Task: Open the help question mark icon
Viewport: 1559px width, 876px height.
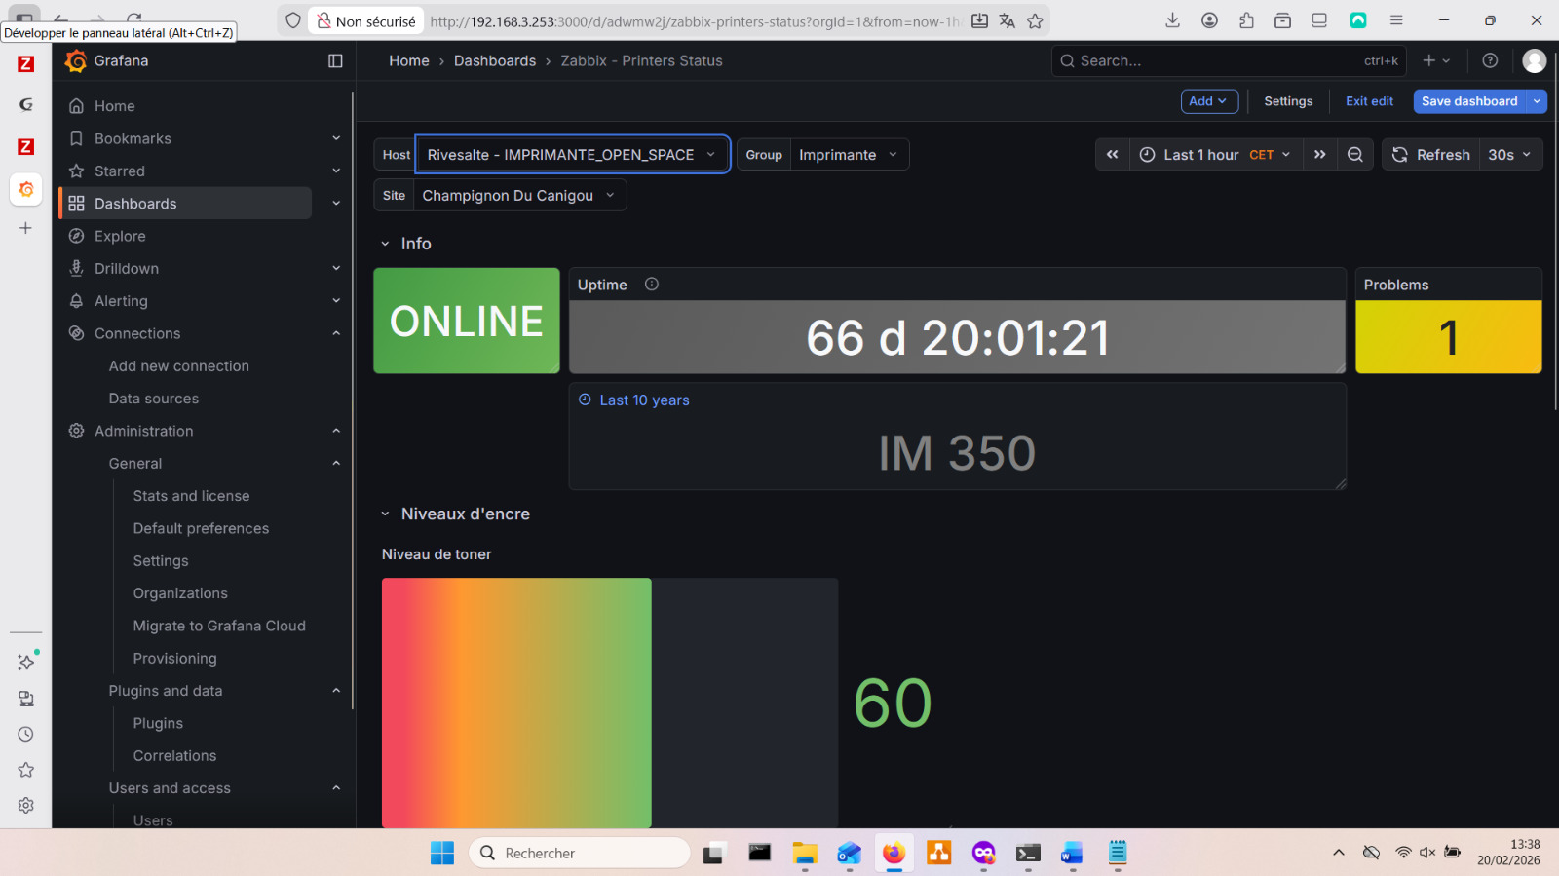Action: click(x=1490, y=60)
